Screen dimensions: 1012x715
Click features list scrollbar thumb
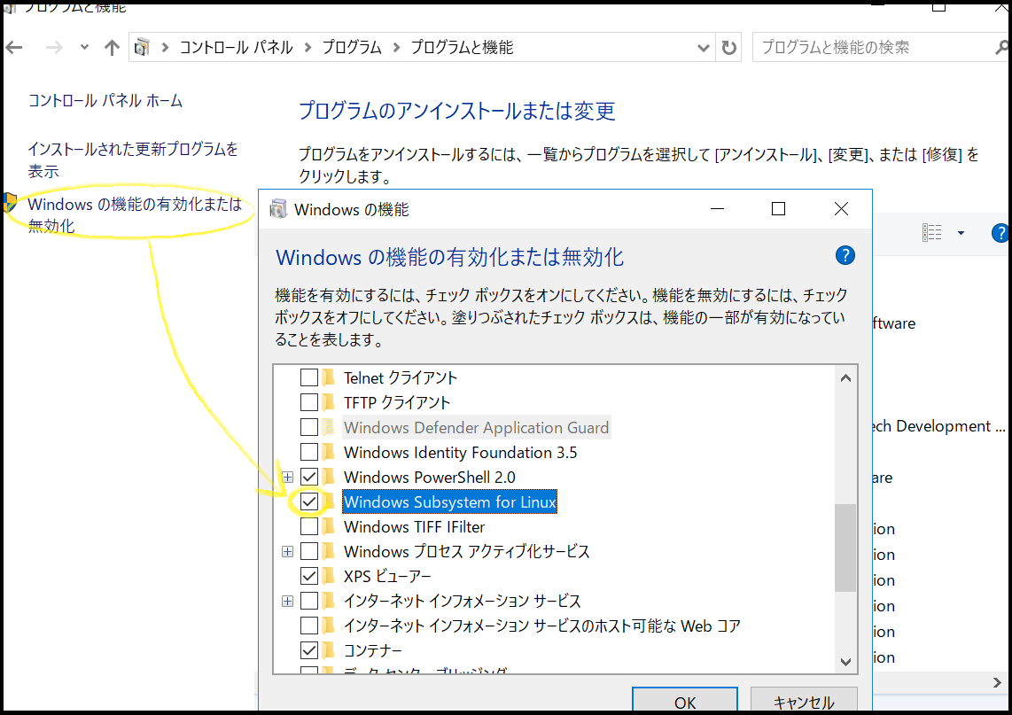(845, 548)
